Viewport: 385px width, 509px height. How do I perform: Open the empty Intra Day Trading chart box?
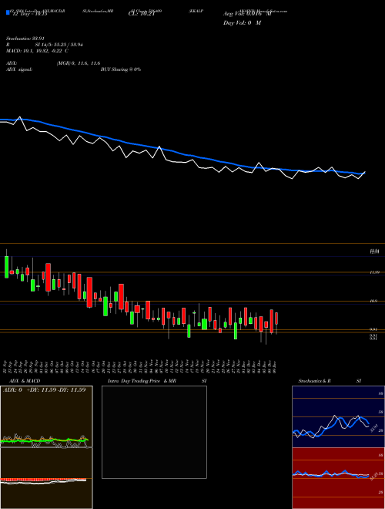point(154,432)
